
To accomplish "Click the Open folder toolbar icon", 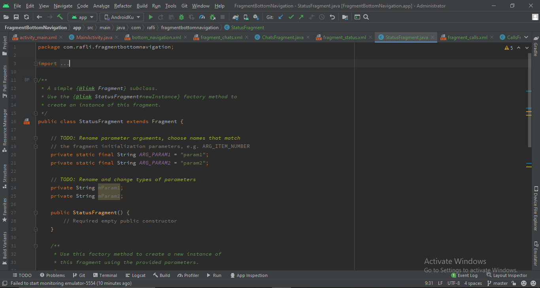I will 6,17.
